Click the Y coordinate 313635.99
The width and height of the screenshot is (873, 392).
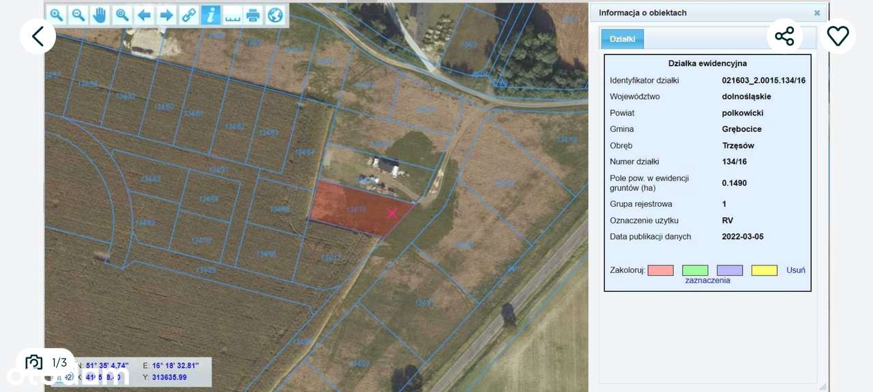coord(169,377)
